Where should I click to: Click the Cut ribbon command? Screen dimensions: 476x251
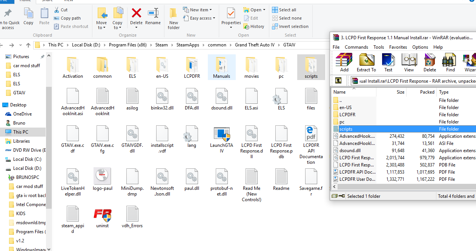click(61, 10)
